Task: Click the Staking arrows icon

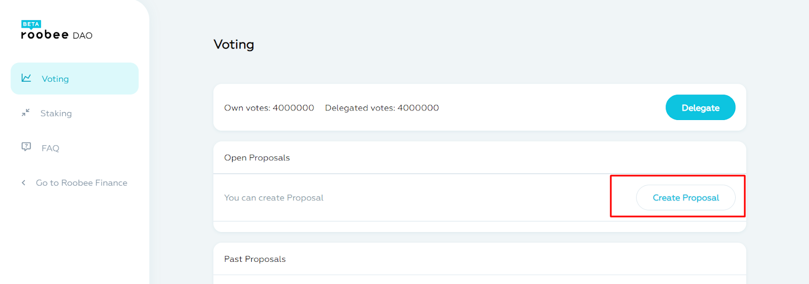Action: [x=26, y=112]
